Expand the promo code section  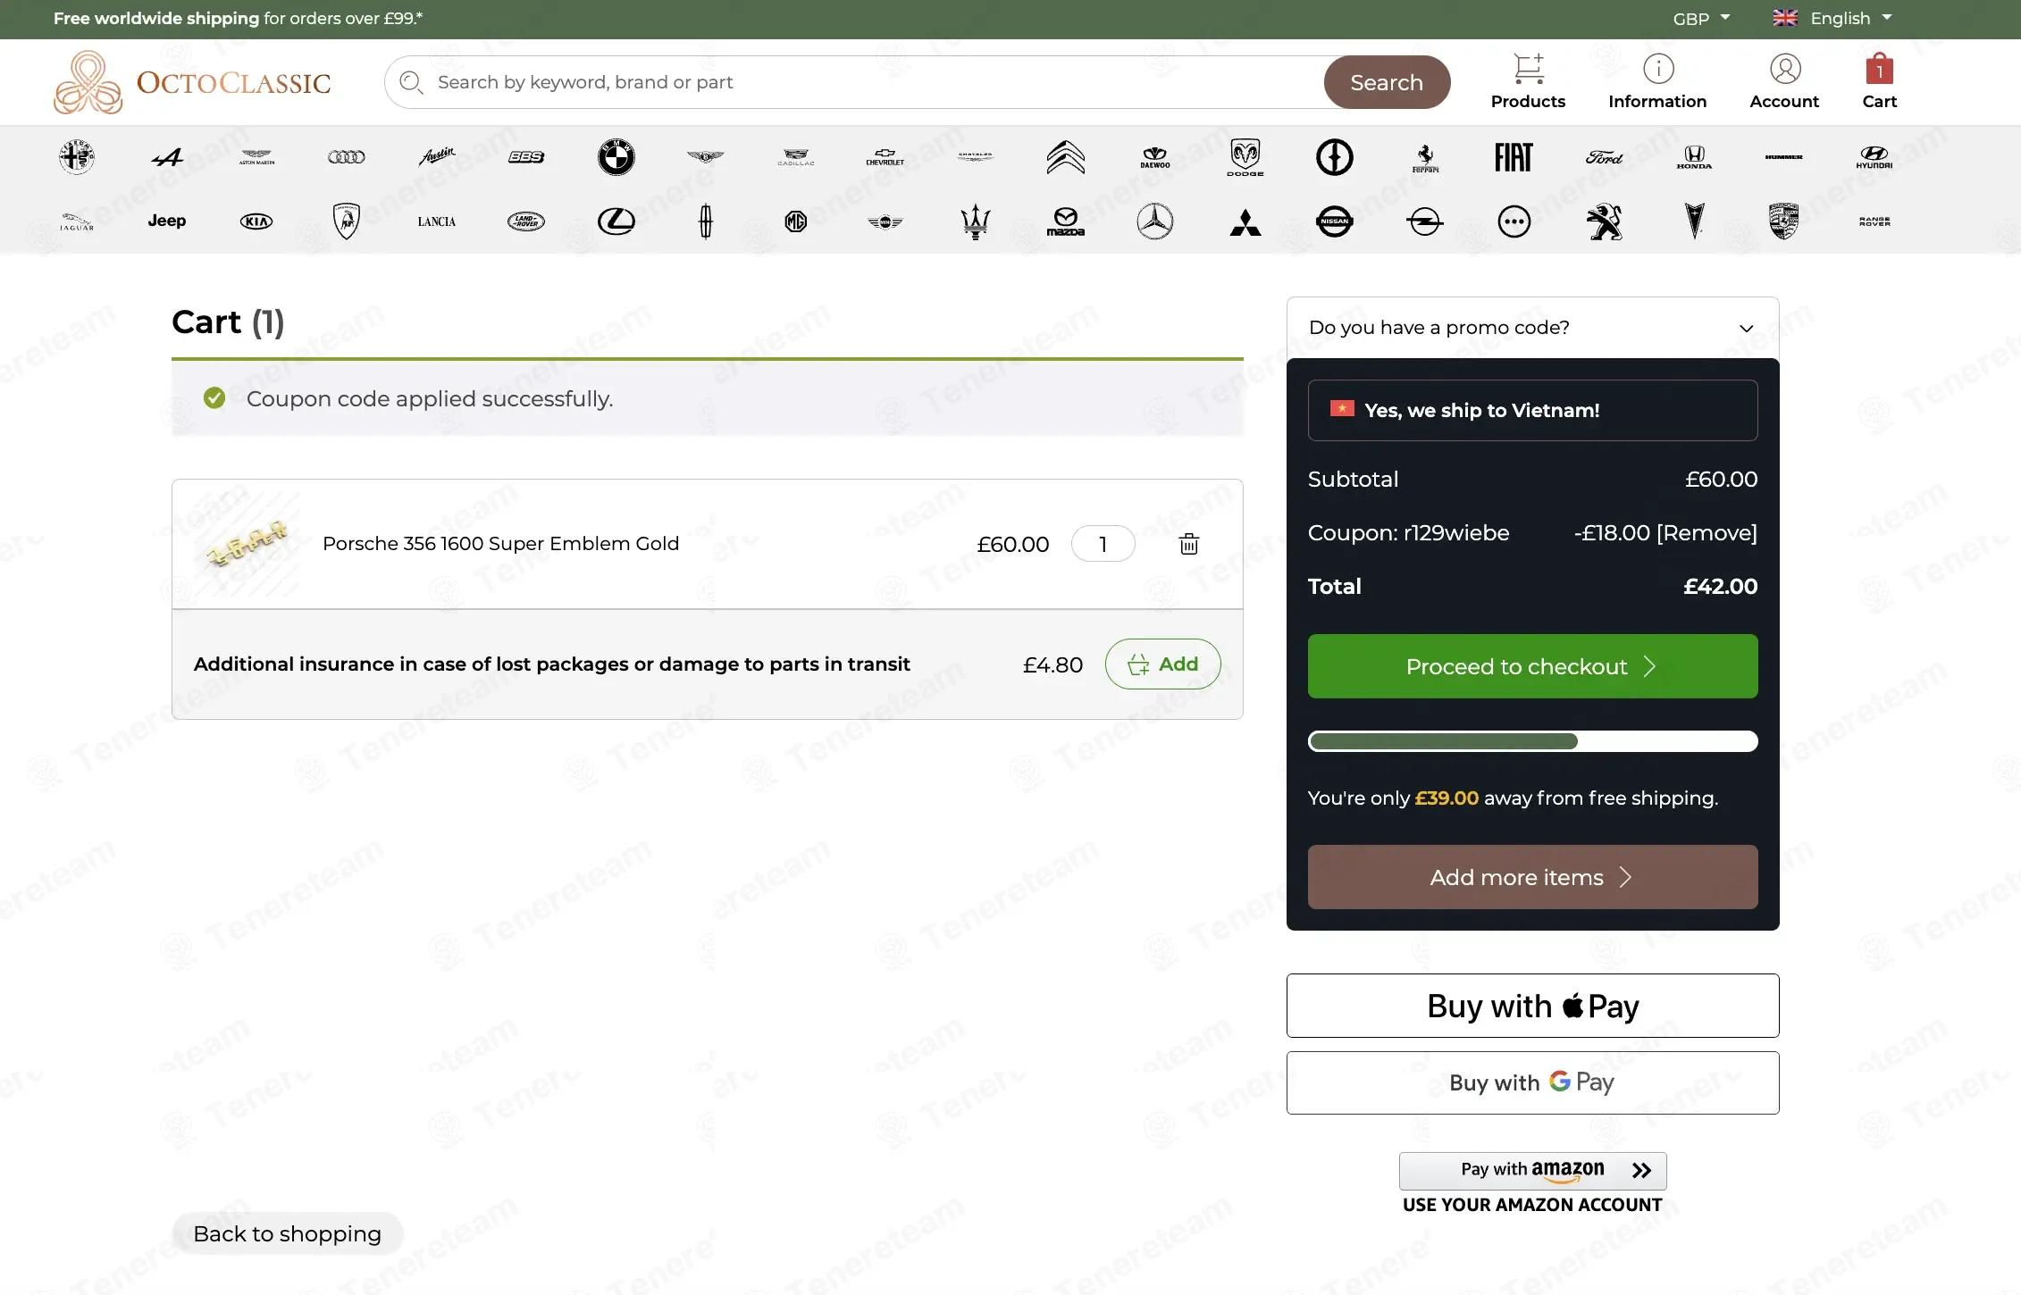coord(1532,328)
